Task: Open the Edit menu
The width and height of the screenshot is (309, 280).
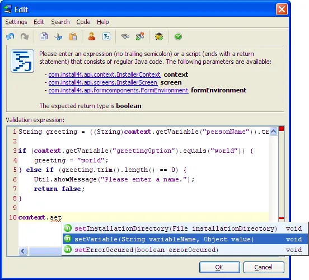Action: [x=39, y=22]
